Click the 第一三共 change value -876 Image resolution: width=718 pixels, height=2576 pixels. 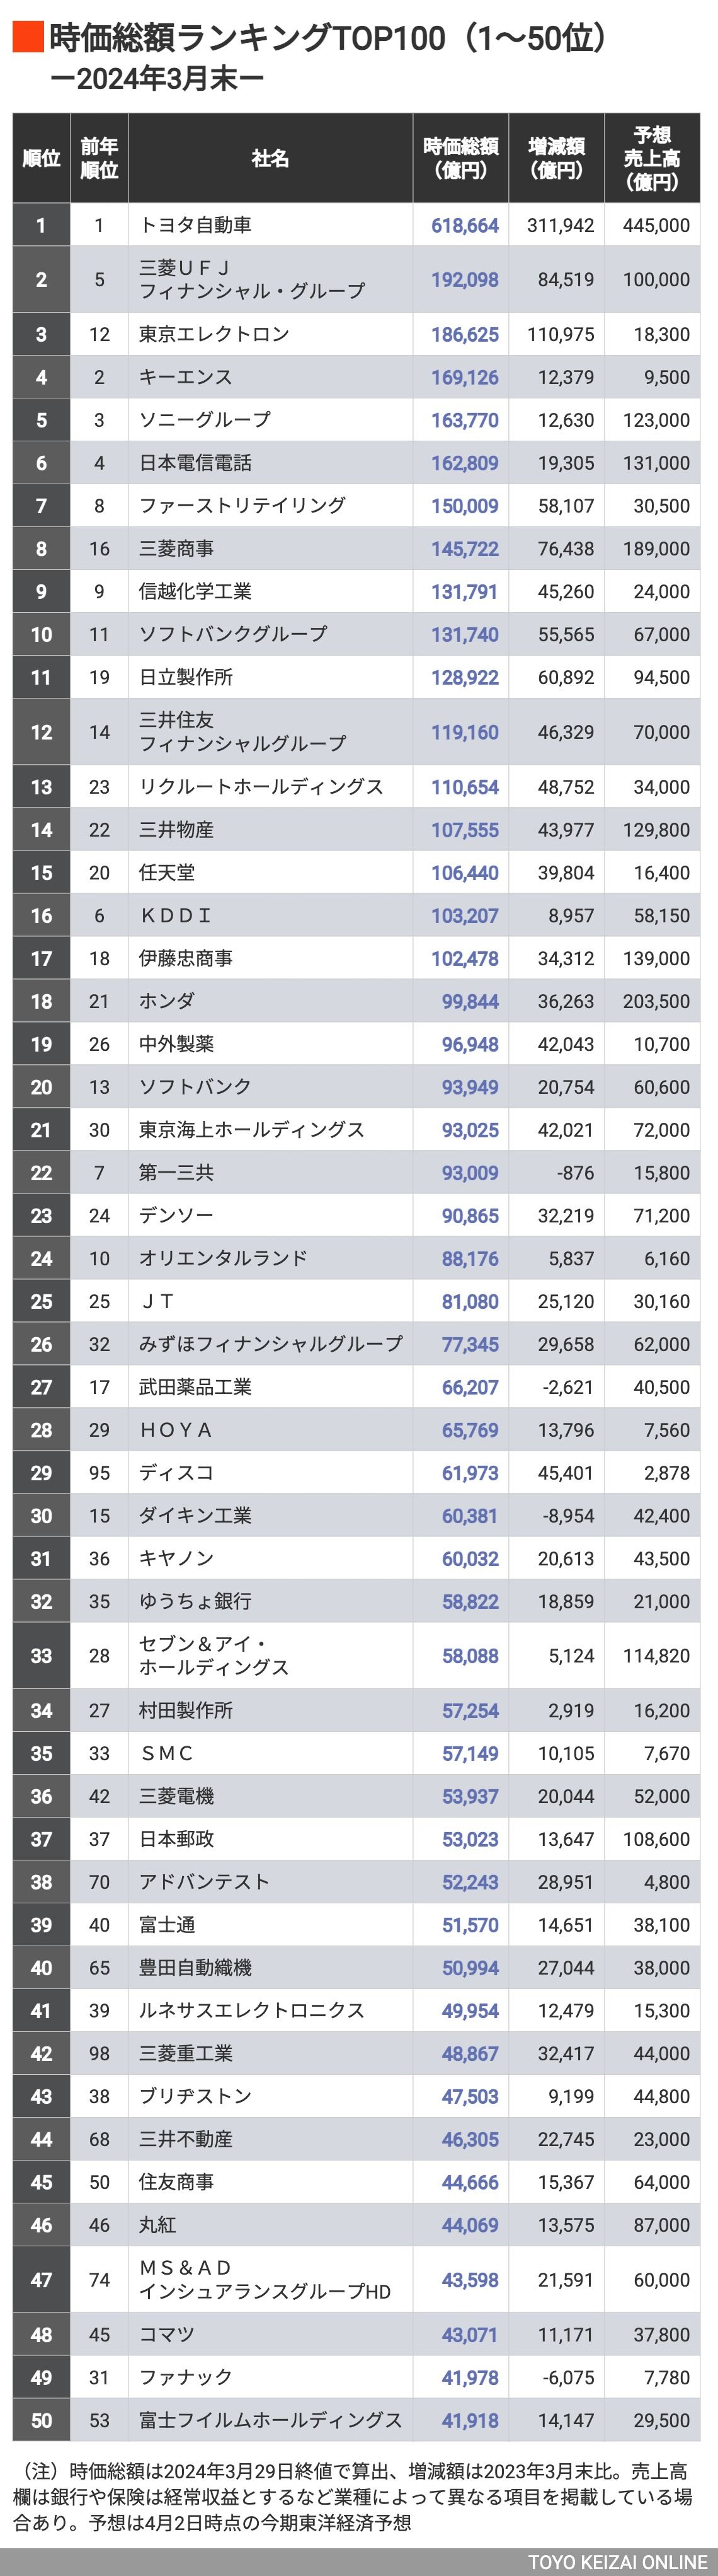(x=574, y=1173)
